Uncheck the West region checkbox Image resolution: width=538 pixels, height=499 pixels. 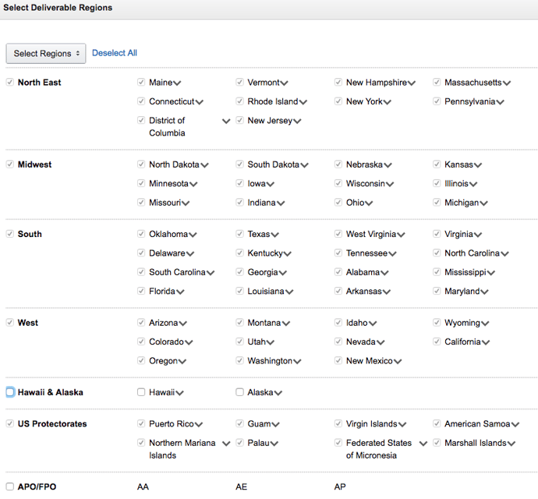[10, 323]
